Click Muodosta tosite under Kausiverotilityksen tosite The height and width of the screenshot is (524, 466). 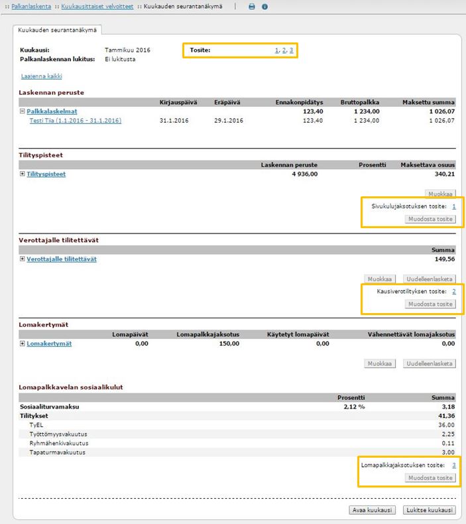pos(430,304)
